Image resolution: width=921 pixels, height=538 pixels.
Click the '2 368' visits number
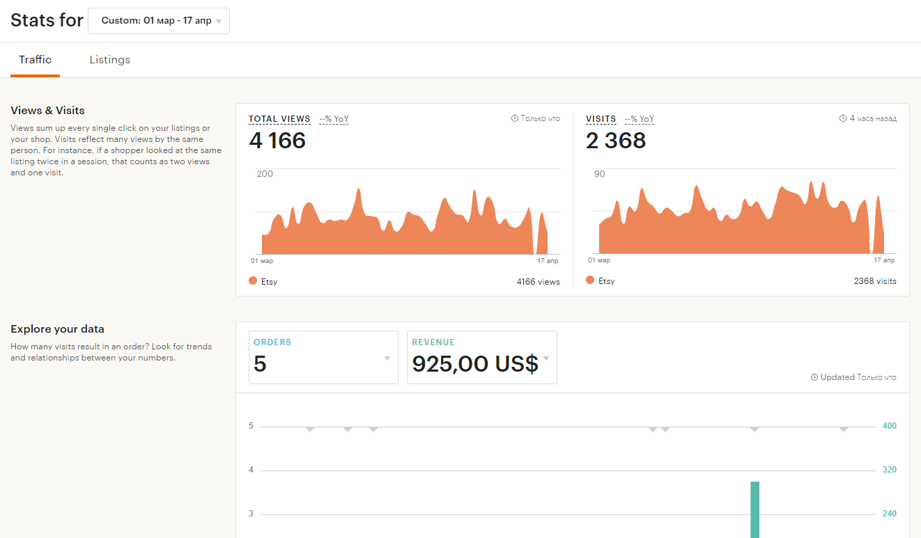pos(616,141)
